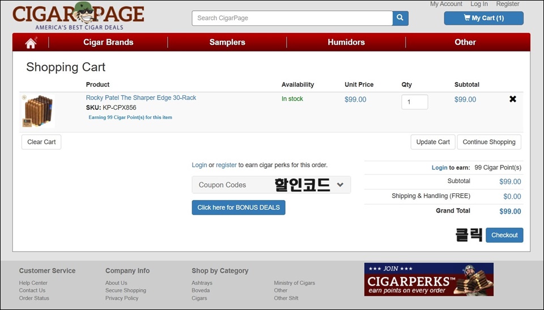The height and width of the screenshot is (310, 544).
Task: Click Continue Shopping button
Action: point(489,142)
